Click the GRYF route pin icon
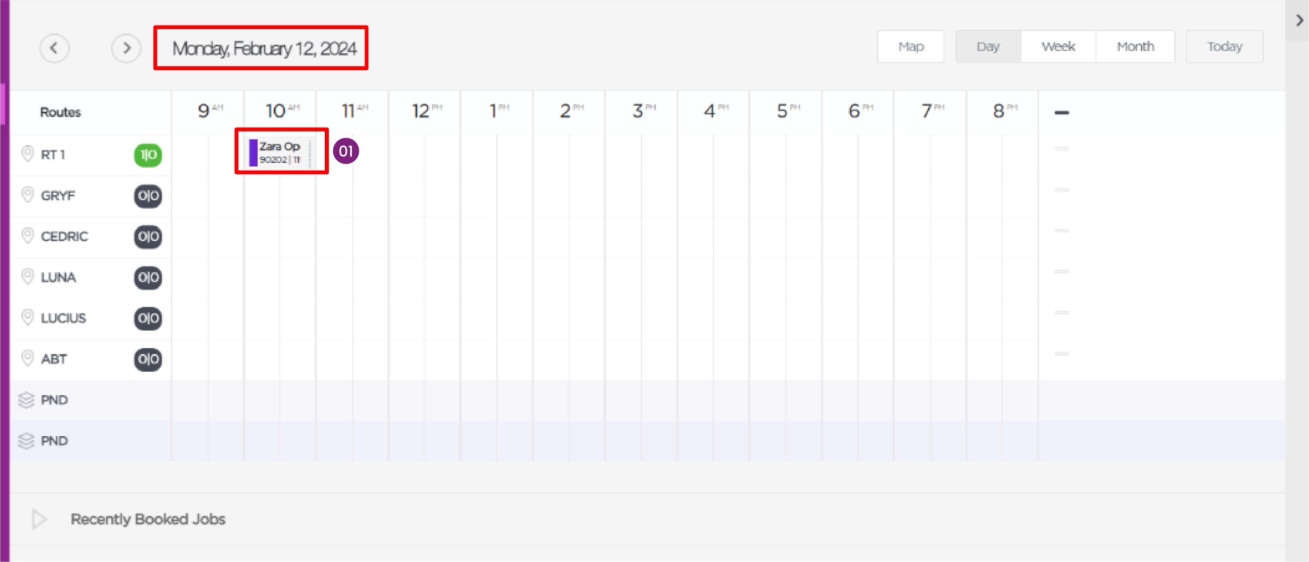Image resolution: width=1309 pixels, height=562 pixels. [27, 195]
